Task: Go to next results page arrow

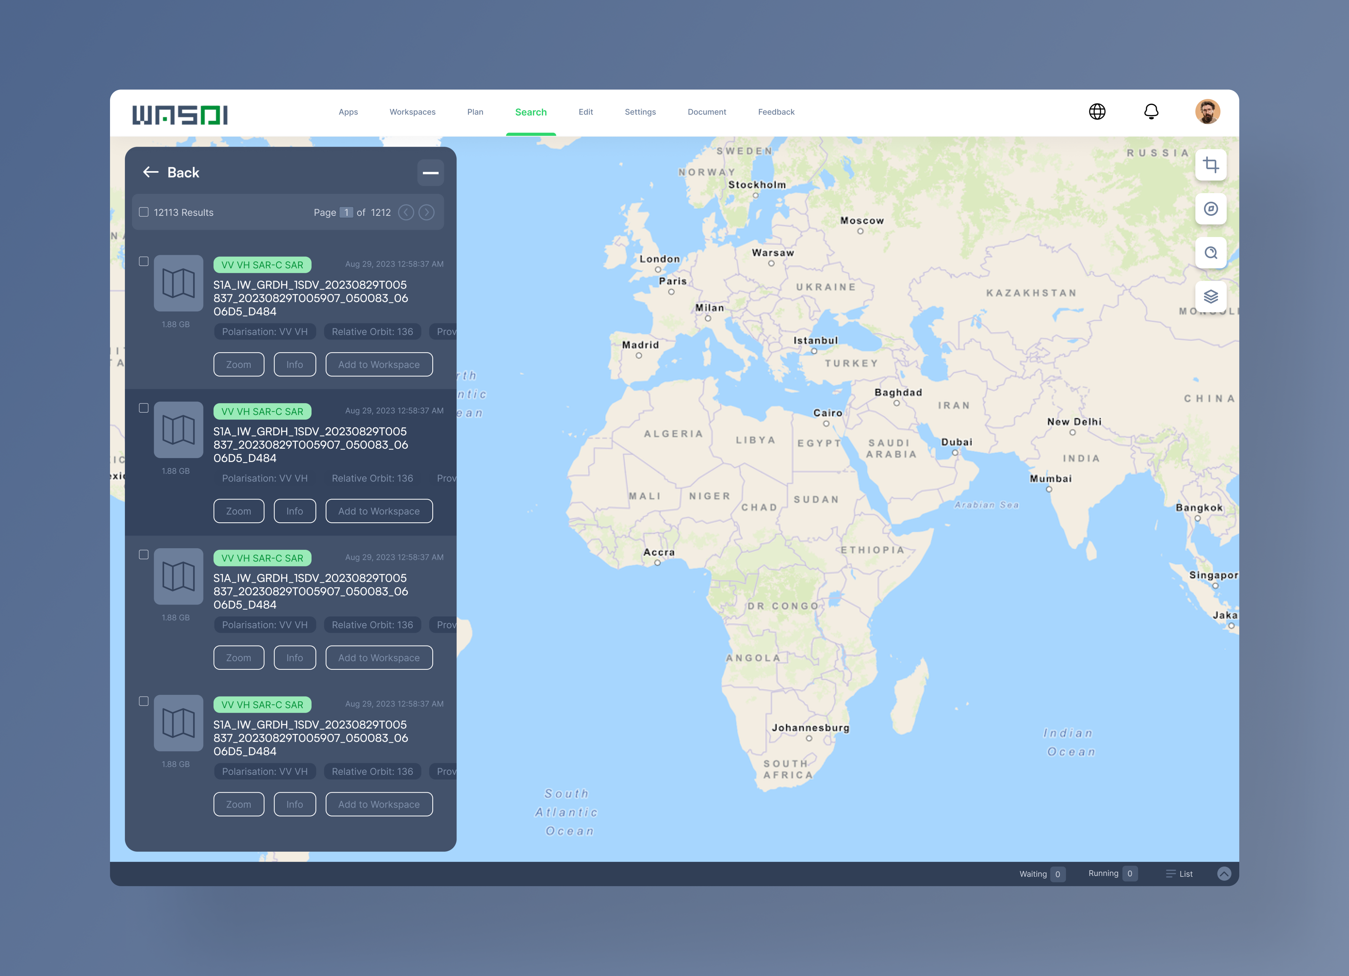Action: 427,212
